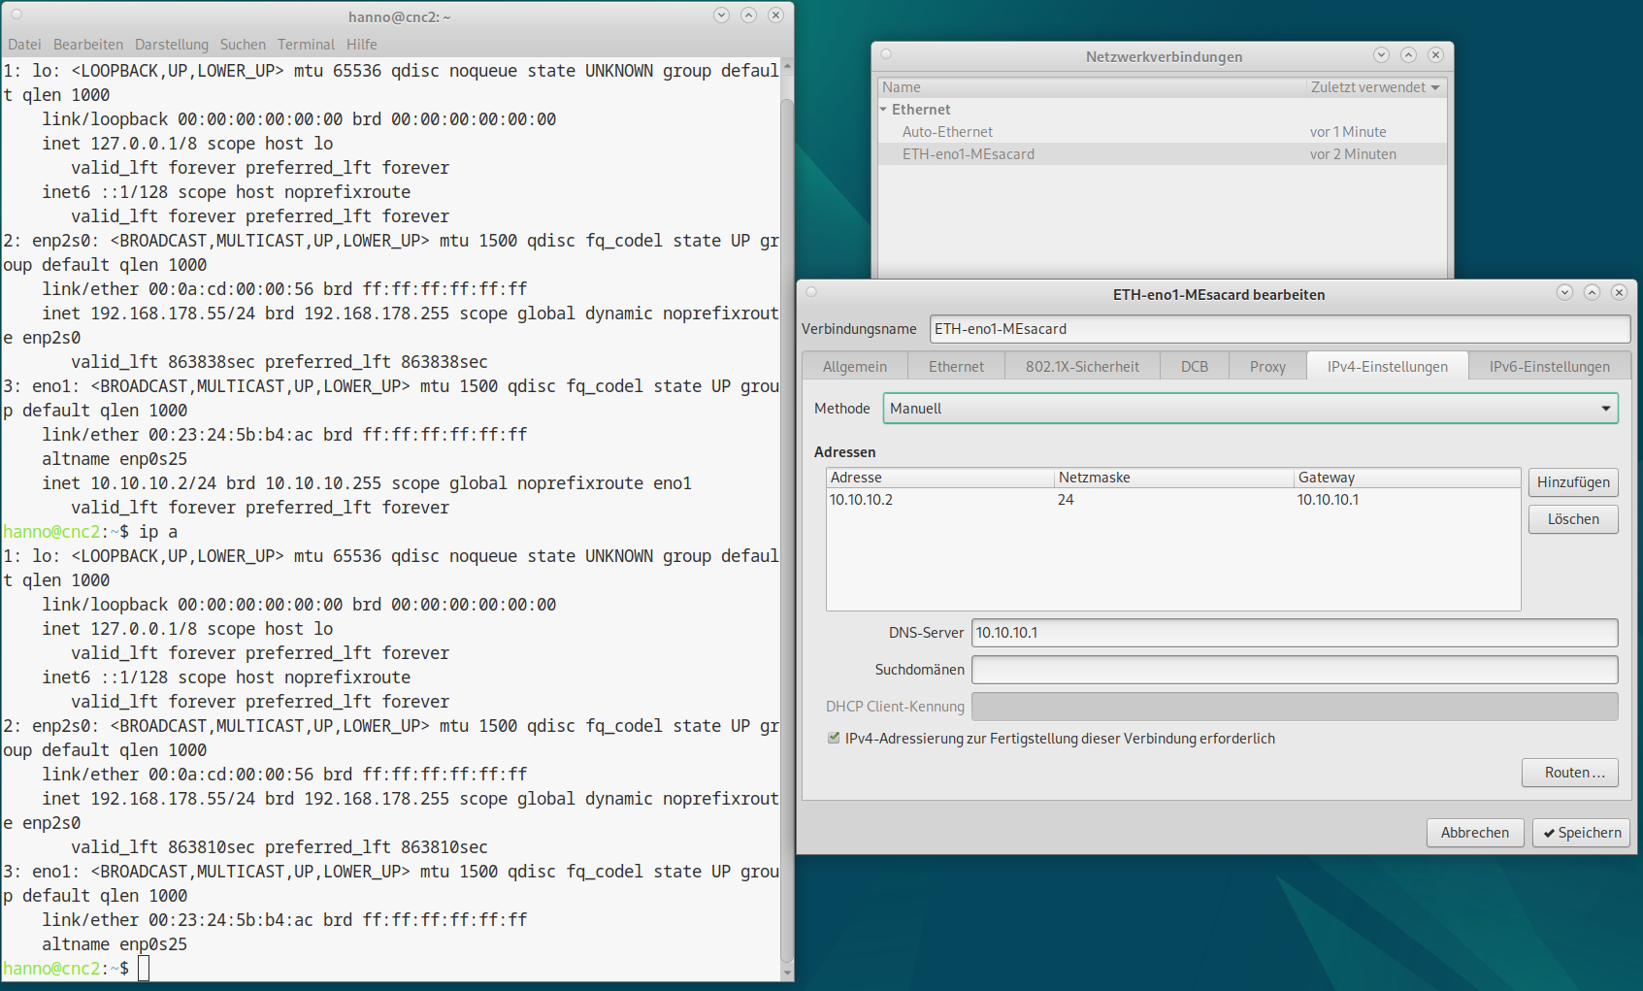Open the Hilfe menu in terminal
The height and width of the screenshot is (991, 1643).
[362, 45]
